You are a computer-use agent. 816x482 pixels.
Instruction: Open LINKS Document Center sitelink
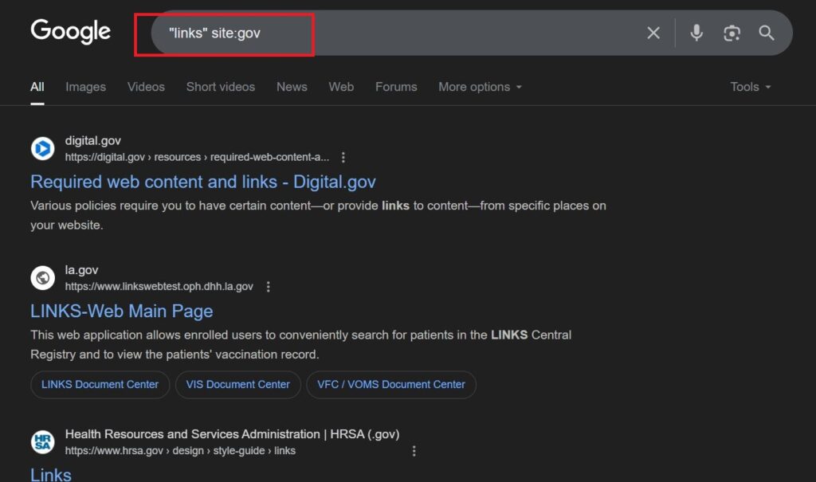pos(100,385)
